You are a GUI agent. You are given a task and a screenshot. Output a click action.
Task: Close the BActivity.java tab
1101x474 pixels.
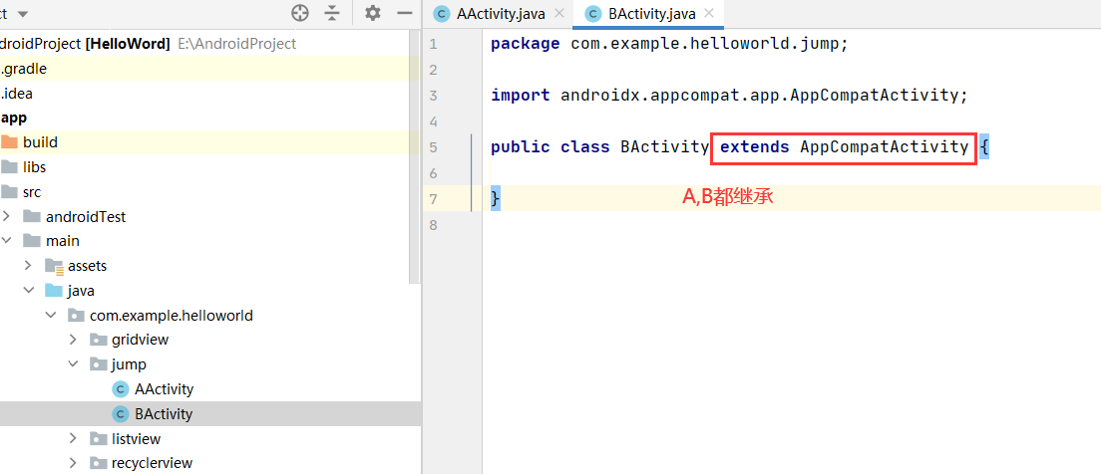pos(710,13)
